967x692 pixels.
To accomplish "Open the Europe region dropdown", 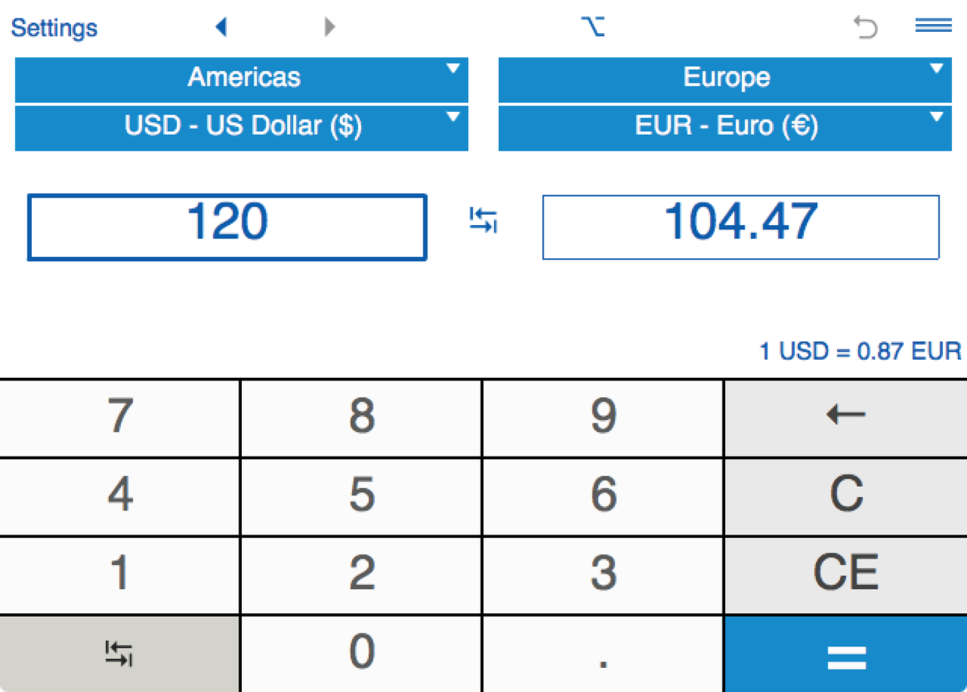I will pos(725,78).
